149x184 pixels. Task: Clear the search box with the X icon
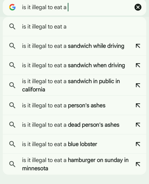(x=138, y=7)
